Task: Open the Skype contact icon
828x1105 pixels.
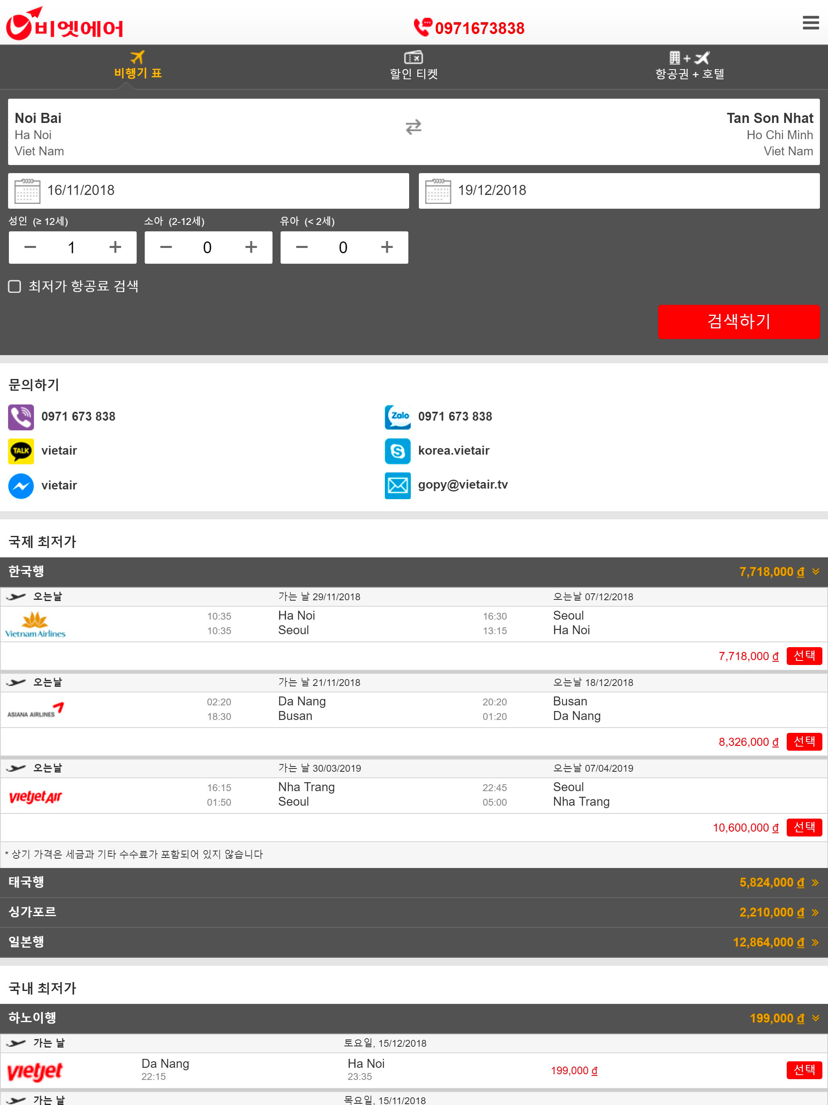Action: click(x=397, y=451)
